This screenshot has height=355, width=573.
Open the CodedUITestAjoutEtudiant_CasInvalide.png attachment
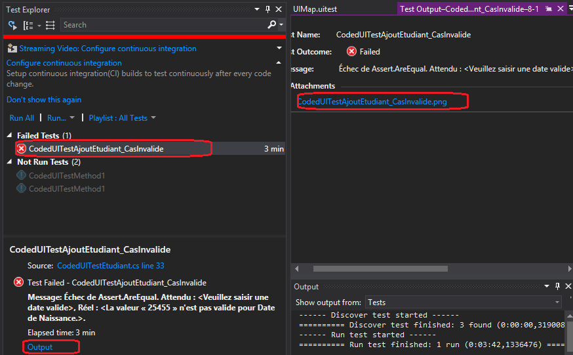click(372, 102)
